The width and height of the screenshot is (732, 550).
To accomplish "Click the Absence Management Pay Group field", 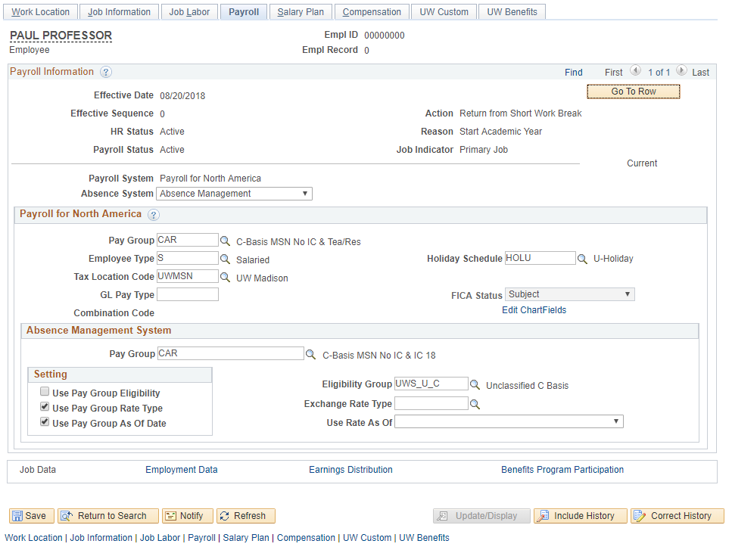I will tap(231, 353).
